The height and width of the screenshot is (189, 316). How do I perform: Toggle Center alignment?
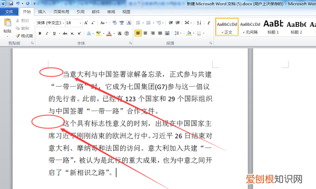(145, 33)
